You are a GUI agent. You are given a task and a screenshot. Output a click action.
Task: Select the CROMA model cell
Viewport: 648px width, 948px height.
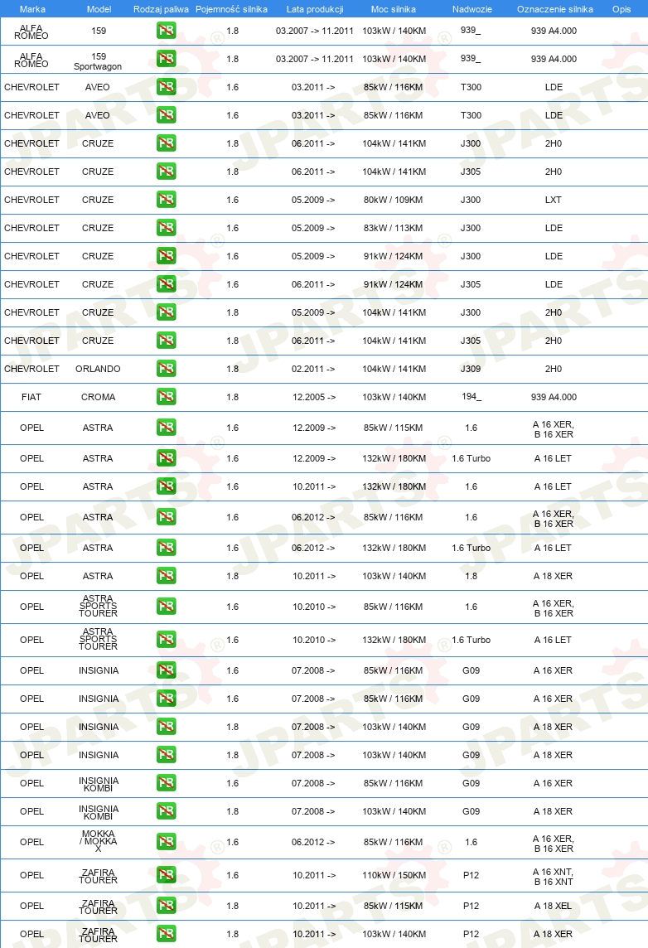pos(98,397)
